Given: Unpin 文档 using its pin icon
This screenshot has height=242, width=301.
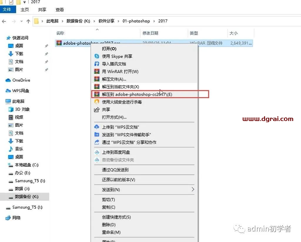Looking at the screenshot, I should click(46, 62).
